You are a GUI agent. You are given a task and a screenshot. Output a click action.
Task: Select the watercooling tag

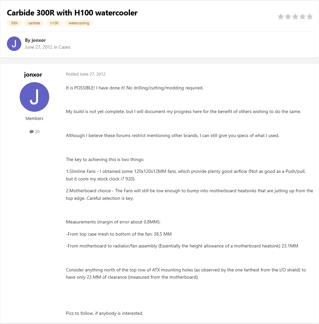[x=79, y=23]
